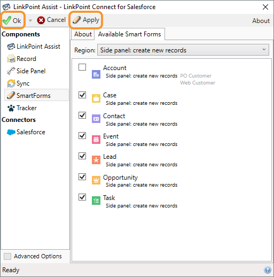Select the Tracker paw icon
Image resolution: width=274 pixels, height=277 pixels.
tap(11, 108)
